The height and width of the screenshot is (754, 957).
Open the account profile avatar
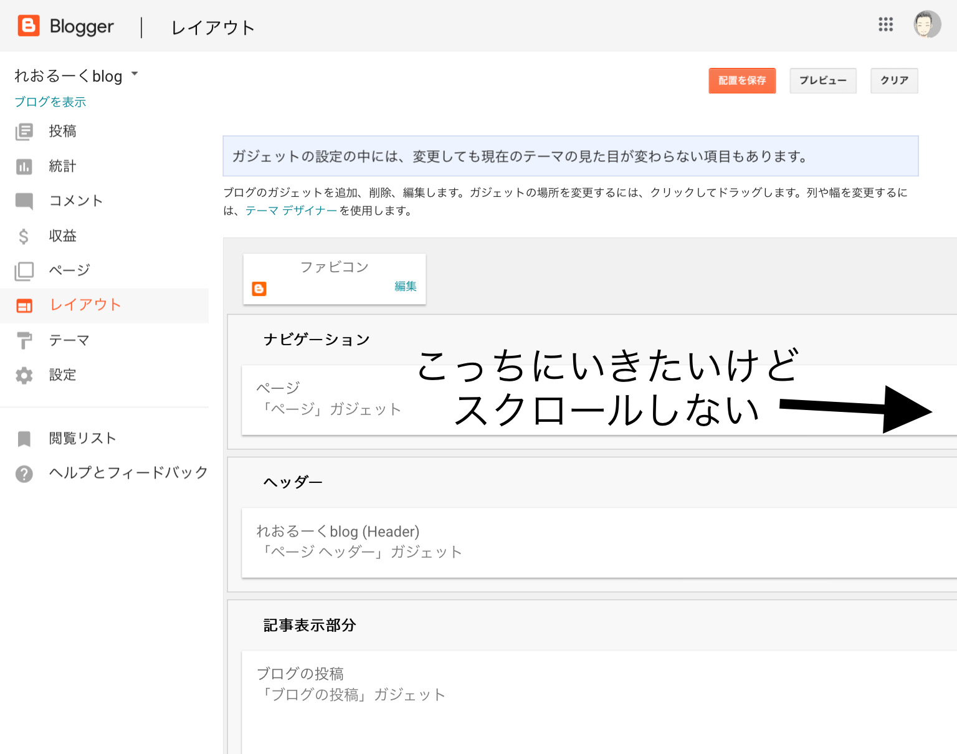click(926, 25)
